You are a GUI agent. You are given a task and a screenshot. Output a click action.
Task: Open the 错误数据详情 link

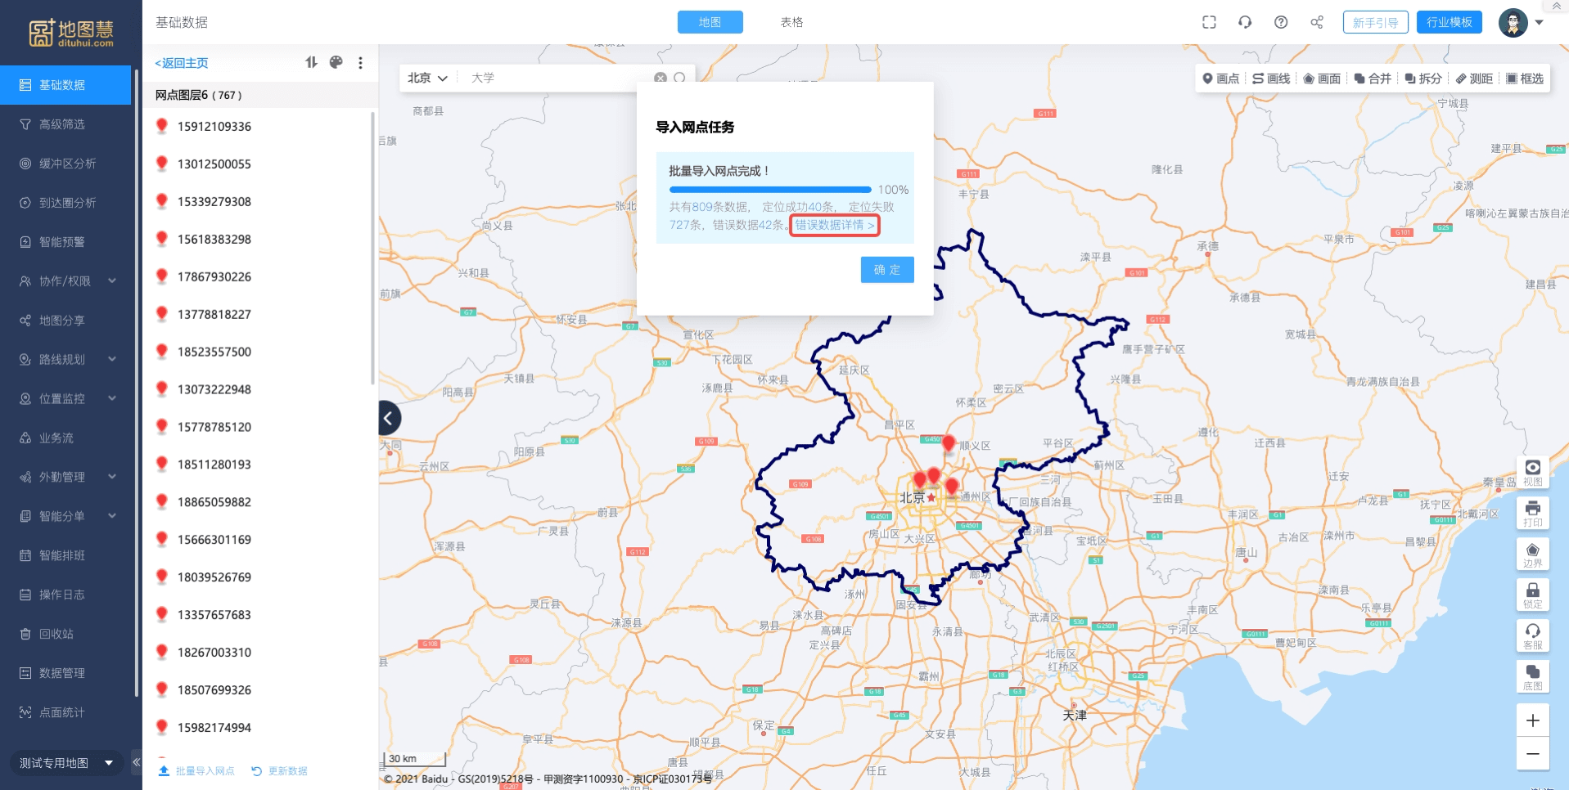pos(834,225)
